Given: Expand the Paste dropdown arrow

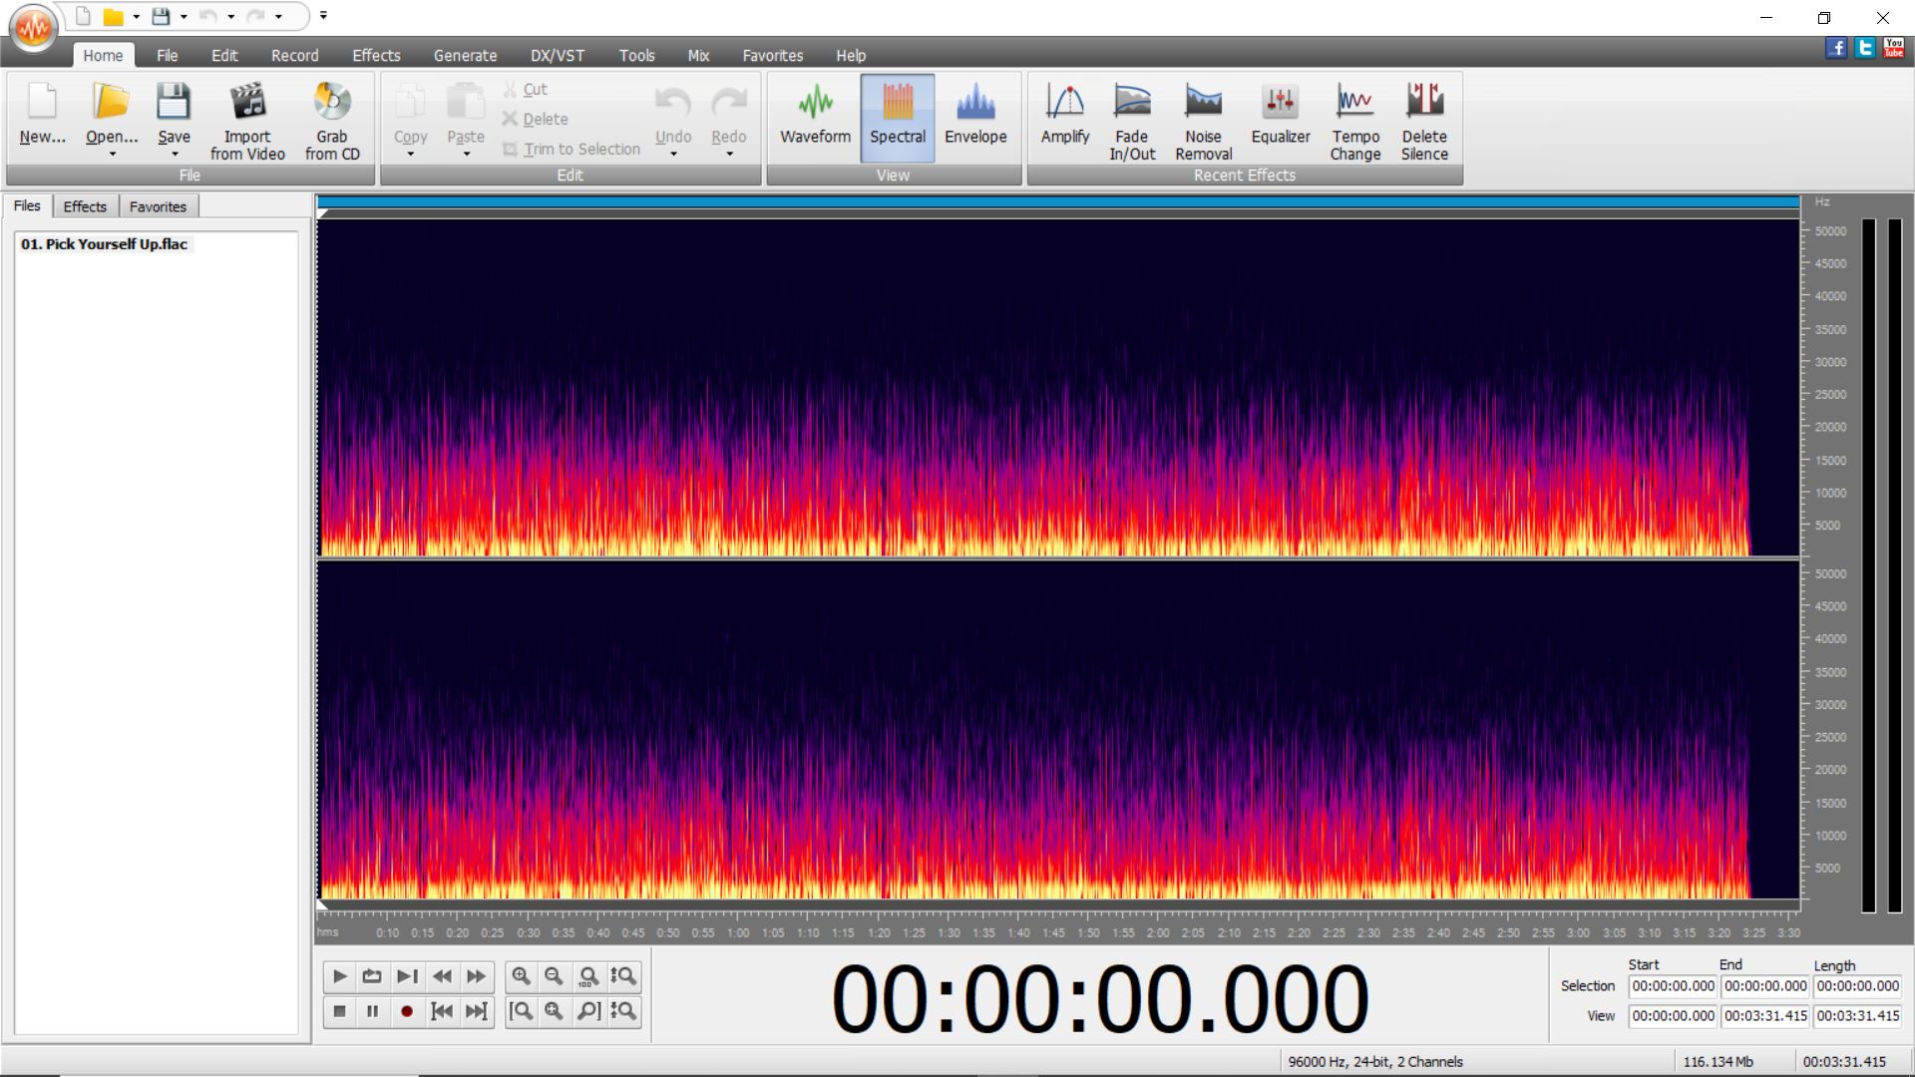Looking at the screenshot, I should click(466, 155).
